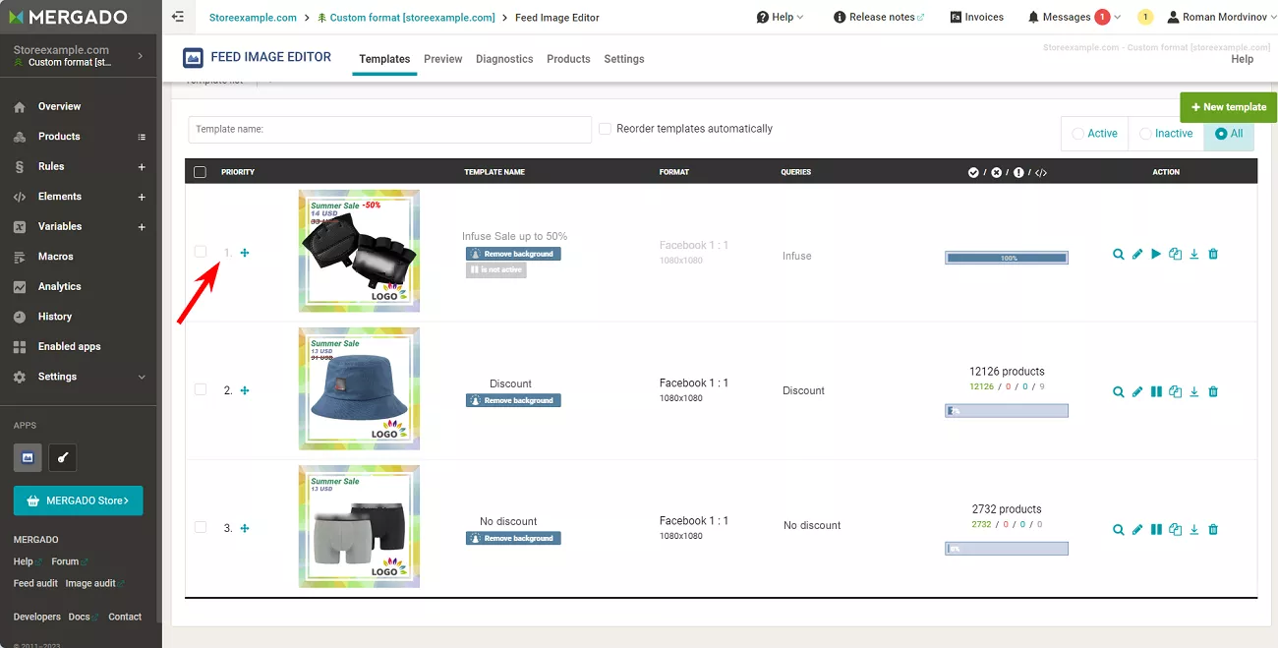This screenshot has height=648, width=1278.
Task: Open the MERGADO Store button
Action: (x=79, y=501)
